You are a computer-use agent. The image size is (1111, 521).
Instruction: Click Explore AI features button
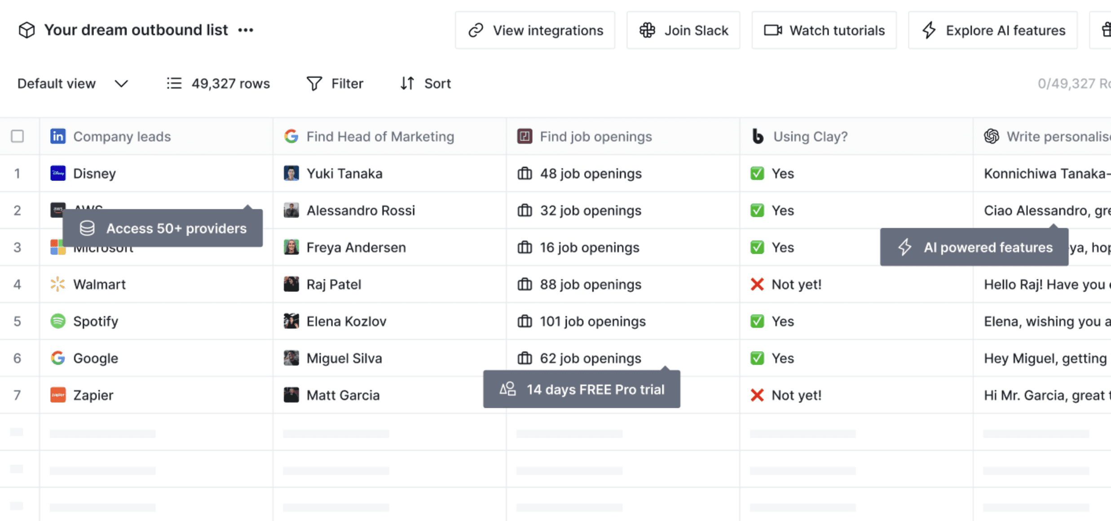pos(993,30)
